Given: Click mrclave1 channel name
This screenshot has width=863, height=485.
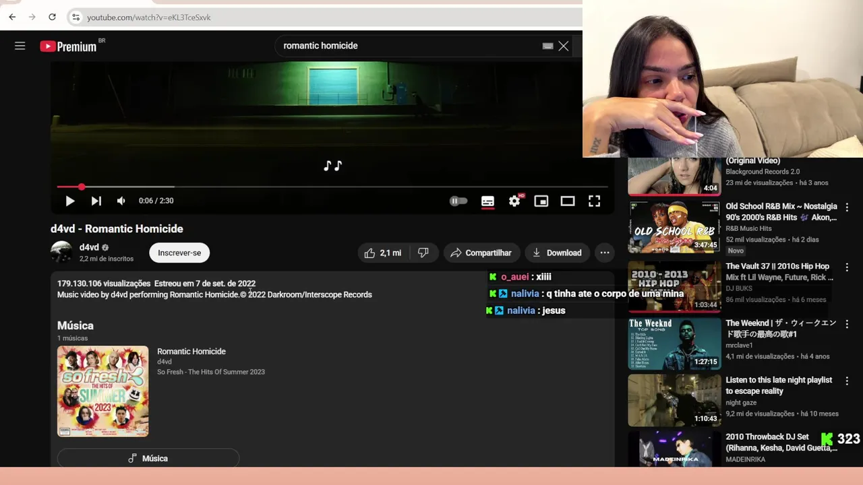Looking at the screenshot, I should (x=739, y=346).
